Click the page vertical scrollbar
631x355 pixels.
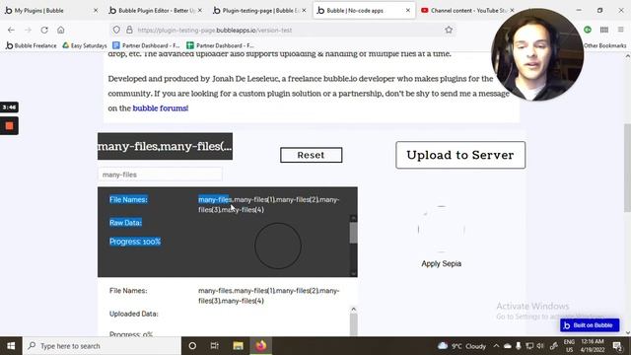coord(627,168)
